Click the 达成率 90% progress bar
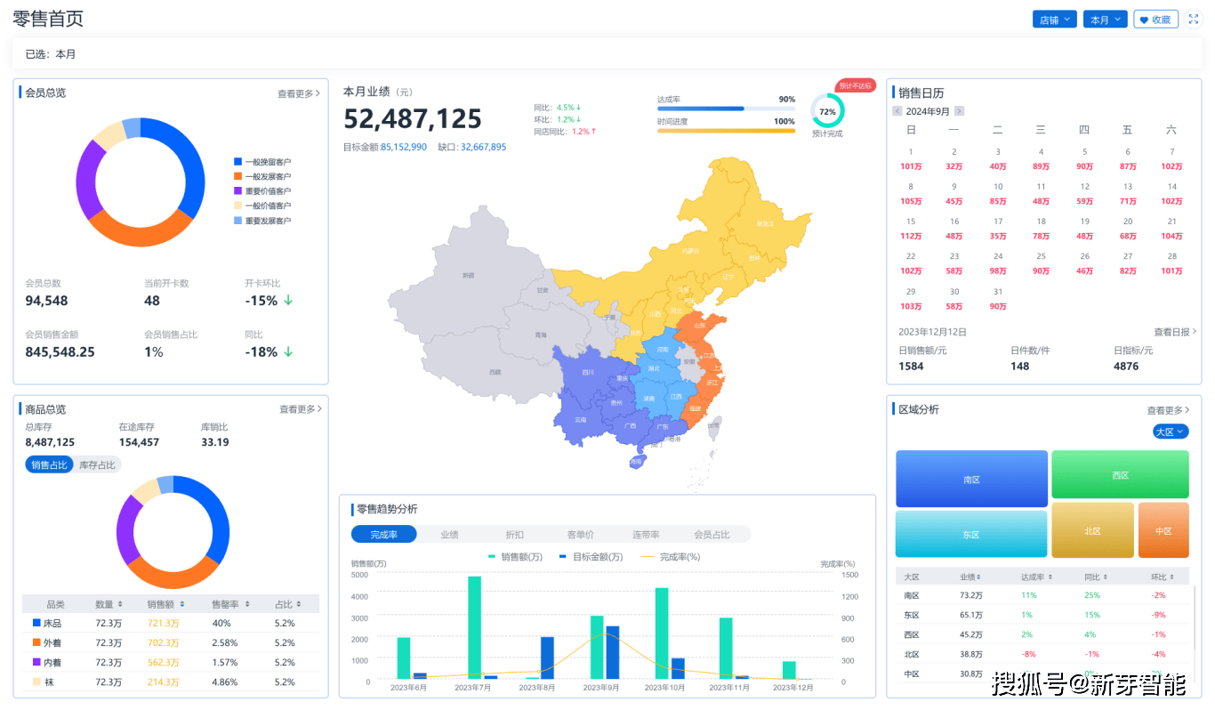The image size is (1215, 710). [727, 109]
